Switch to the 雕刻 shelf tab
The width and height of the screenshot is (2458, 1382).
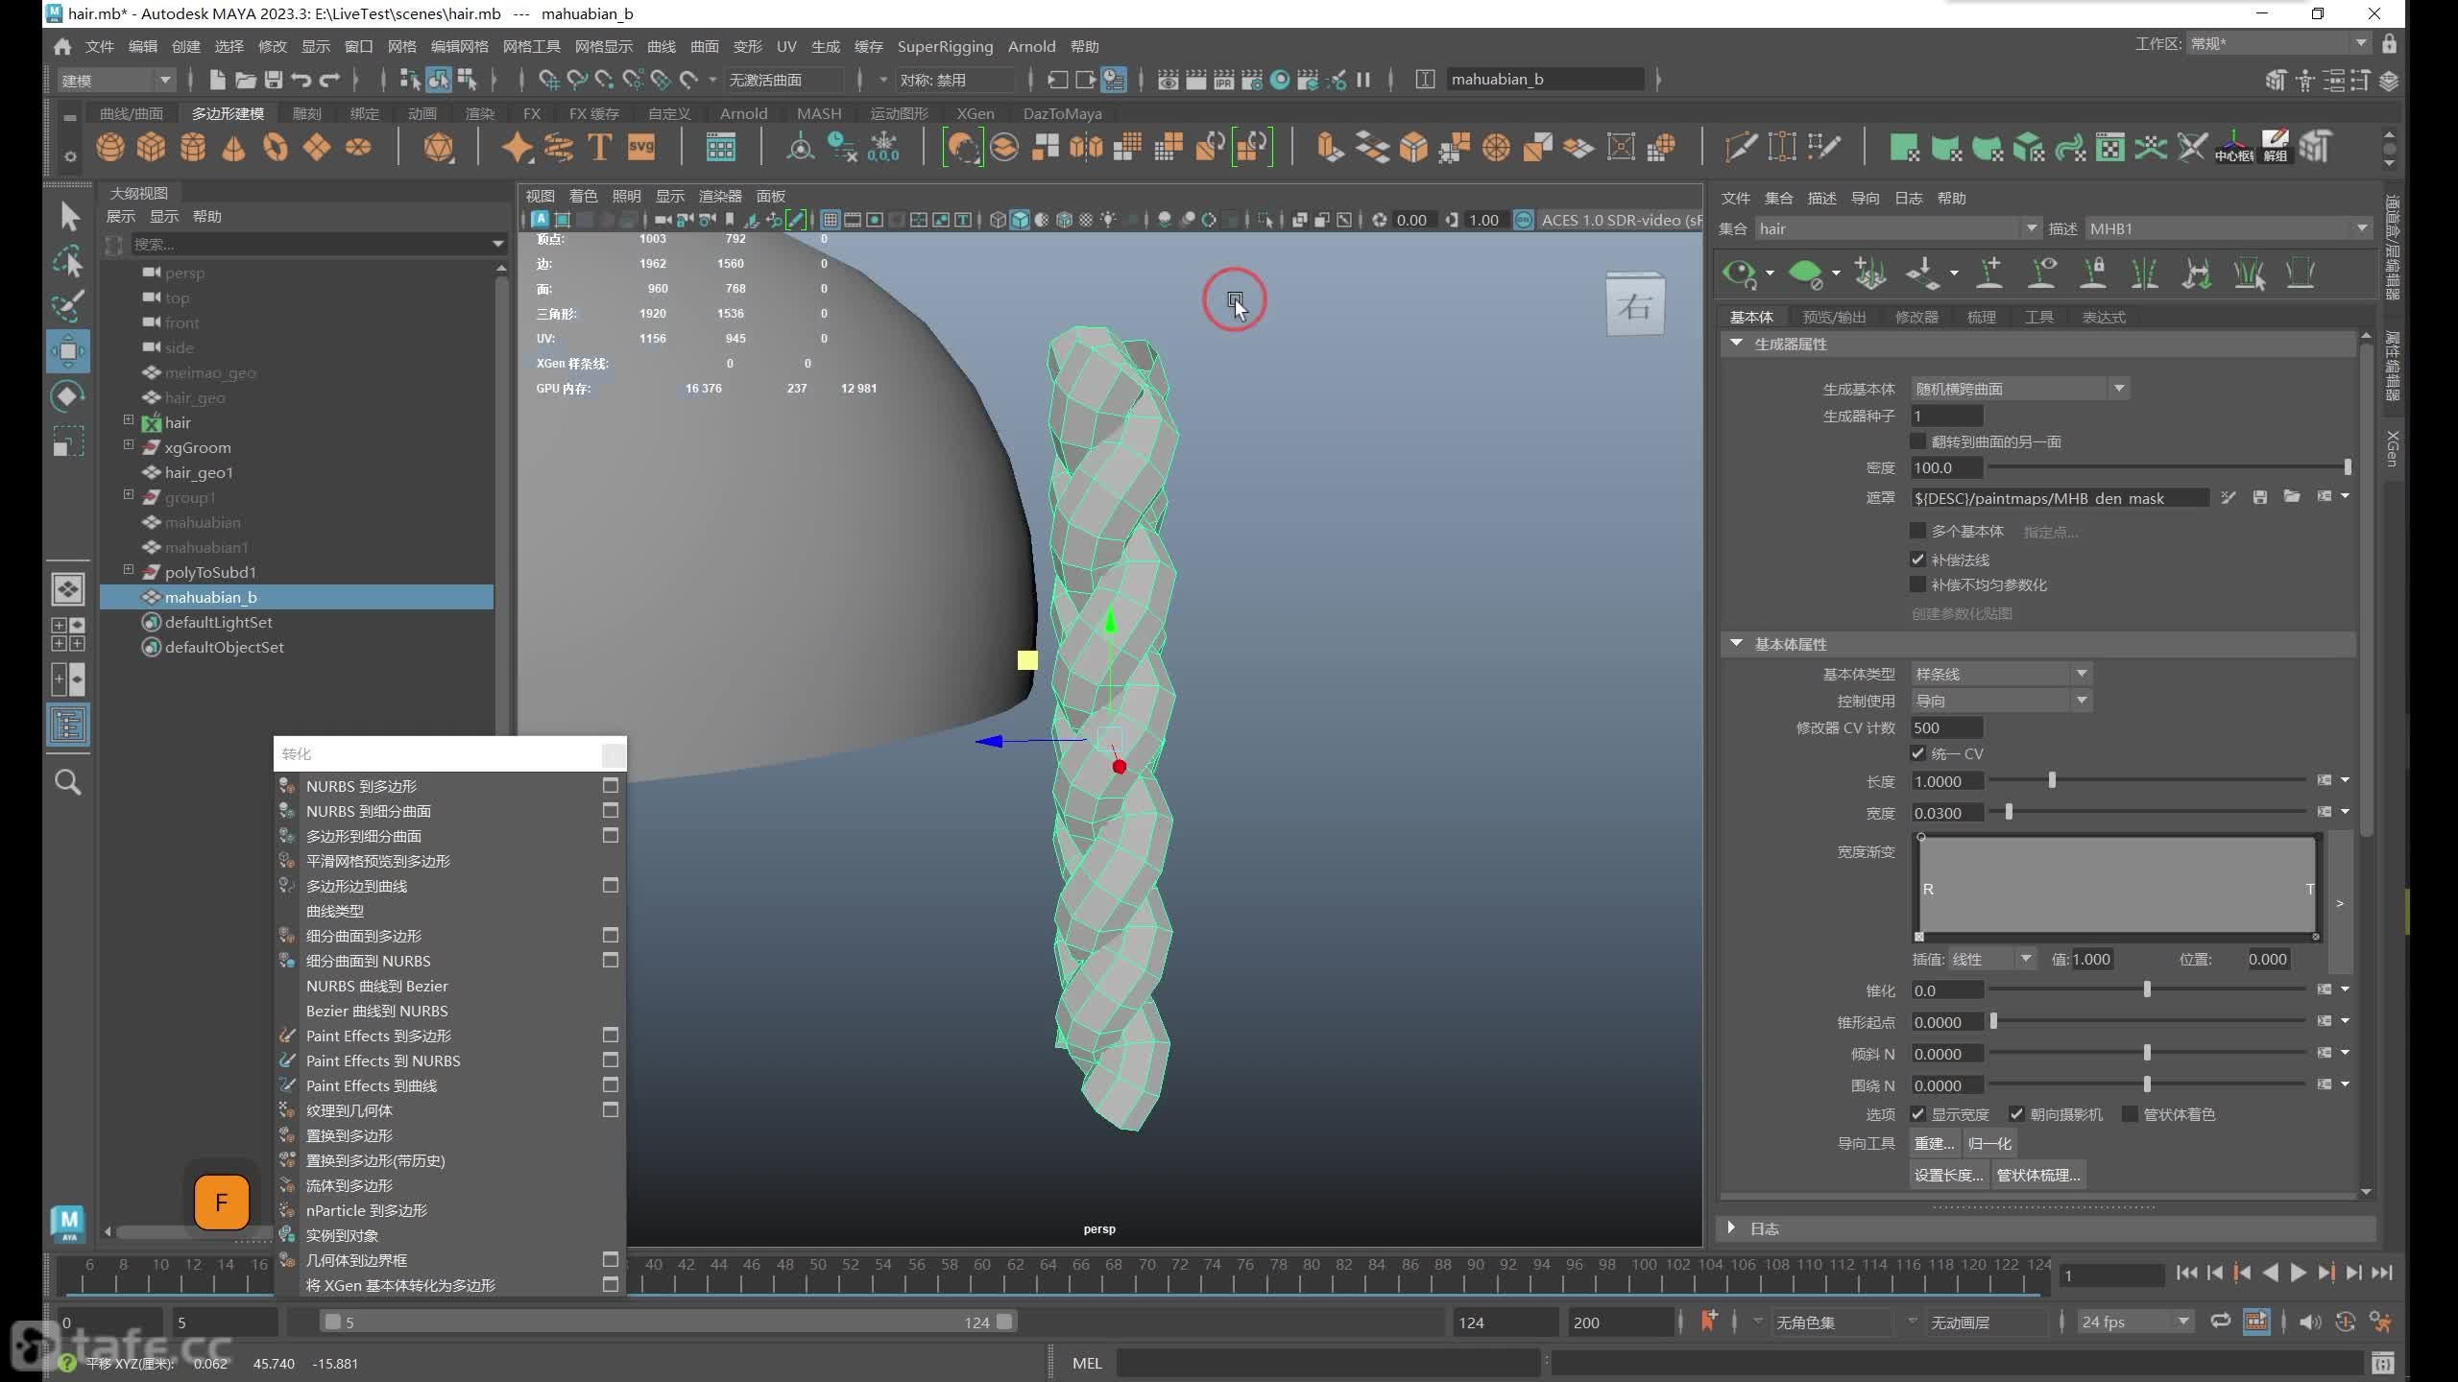pyautogui.click(x=306, y=113)
